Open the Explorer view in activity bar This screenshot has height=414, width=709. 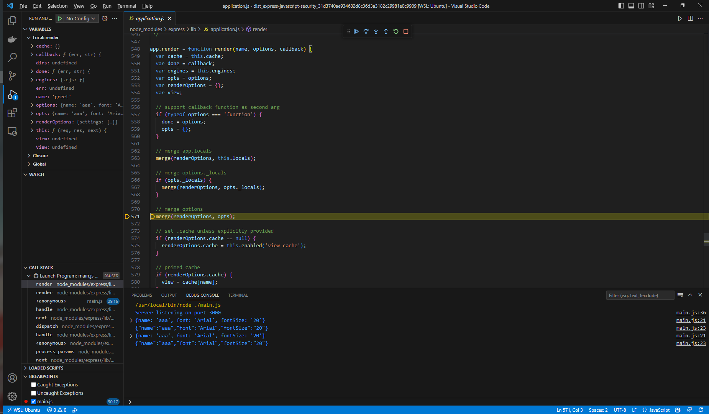[12, 21]
